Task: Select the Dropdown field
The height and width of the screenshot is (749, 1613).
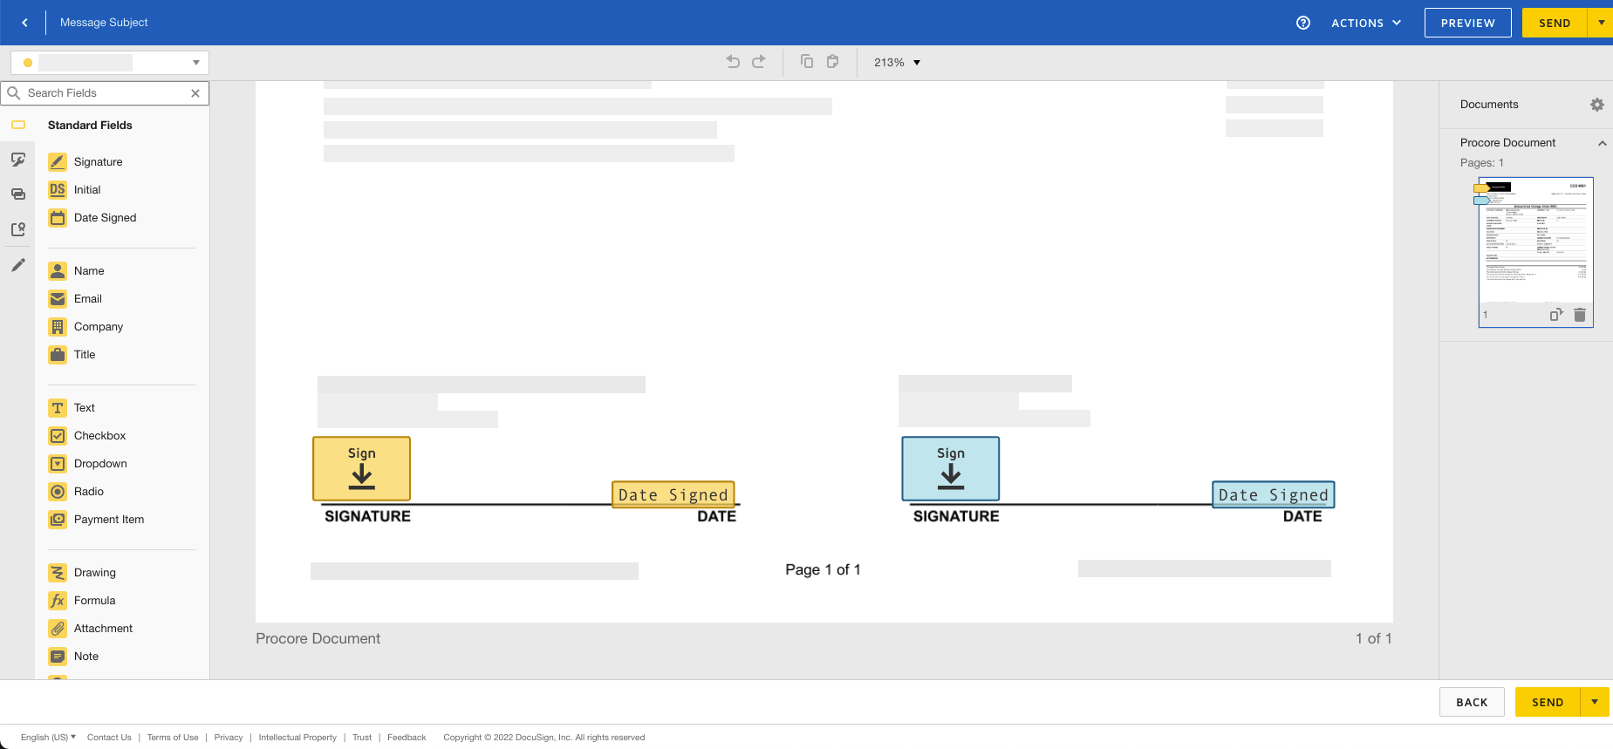Action: [88, 464]
